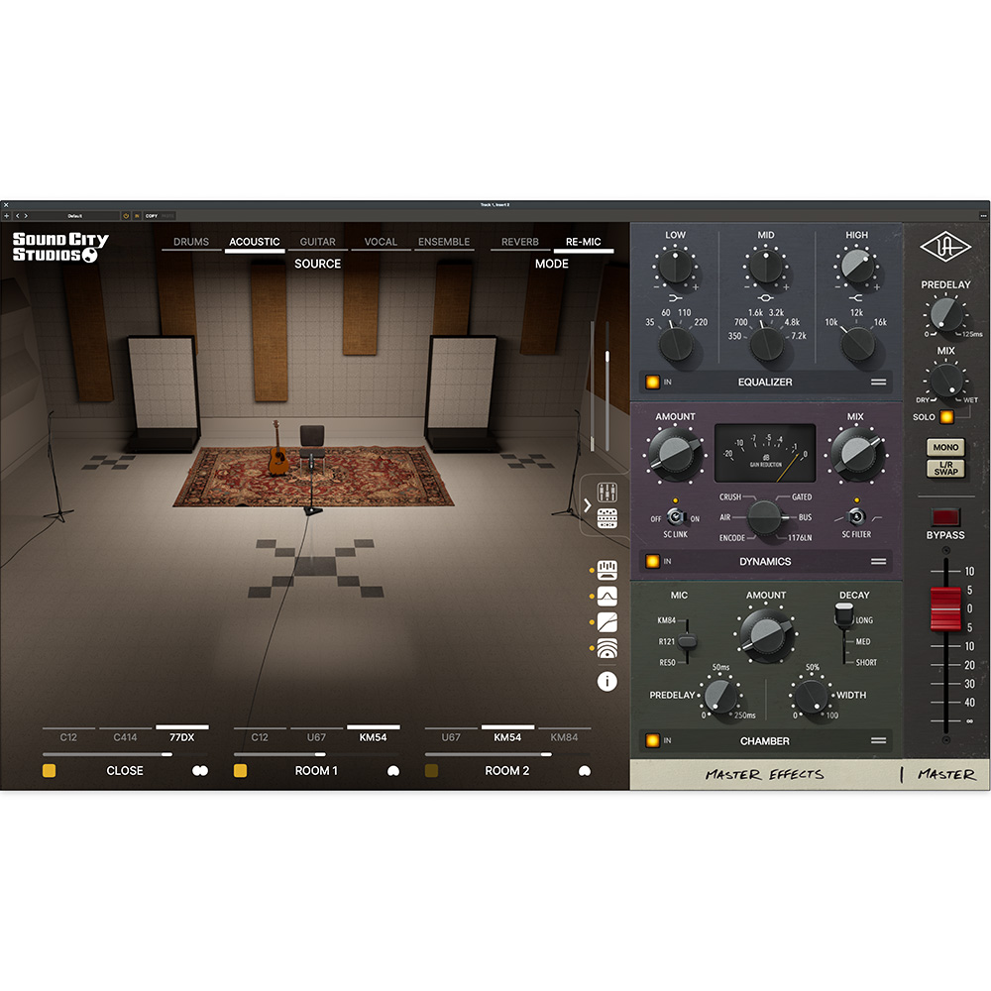Viewport: 991px width, 991px height.
Task: Switch to the ACOUSTIC source tab
Action: pyautogui.click(x=254, y=241)
